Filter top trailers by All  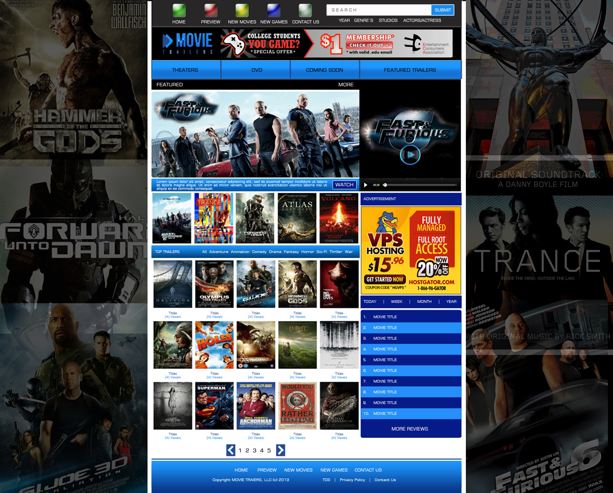(204, 252)
